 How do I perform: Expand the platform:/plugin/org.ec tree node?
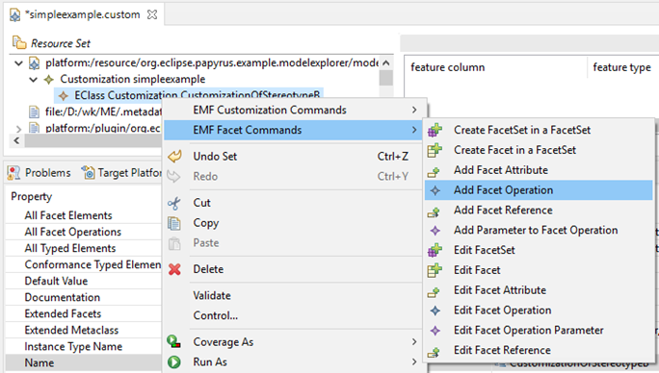click(x=18, y=129)
